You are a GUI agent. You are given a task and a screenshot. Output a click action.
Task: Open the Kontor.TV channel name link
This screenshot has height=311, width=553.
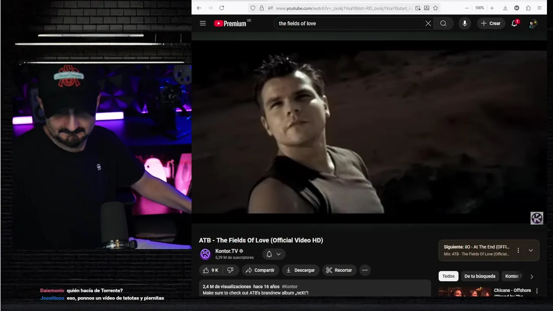pos(226,251)
